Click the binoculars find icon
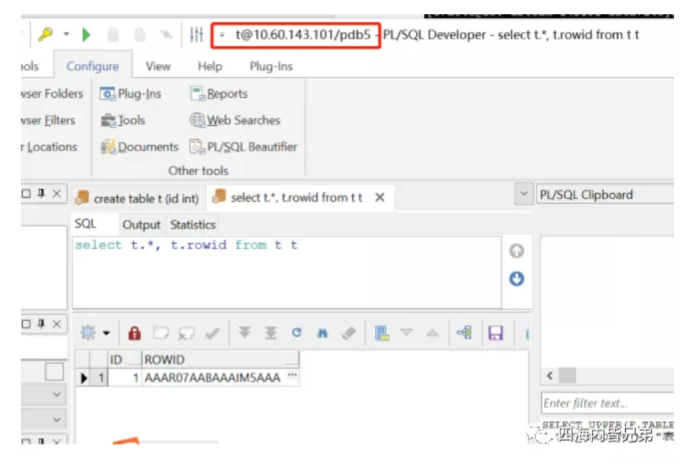Screen dimensions: 691x466 [323, 333]
